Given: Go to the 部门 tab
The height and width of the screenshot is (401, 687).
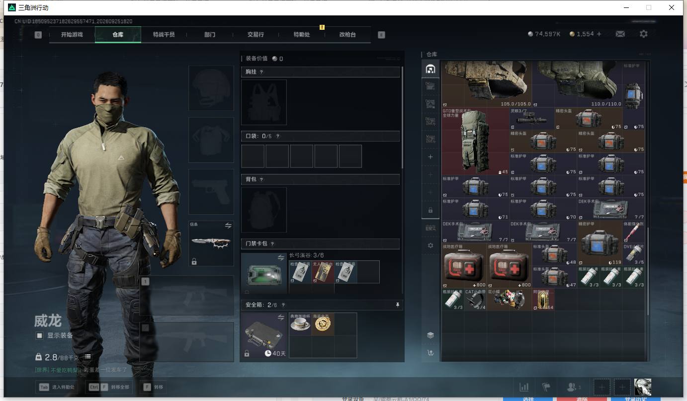Looking at the screenshot, I should 210,35.
